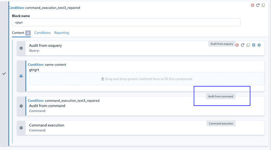Switch to the Conditions tab
The height and width of the screenshot is (150, 271).
pyautogui.click(x=42, y=33)
